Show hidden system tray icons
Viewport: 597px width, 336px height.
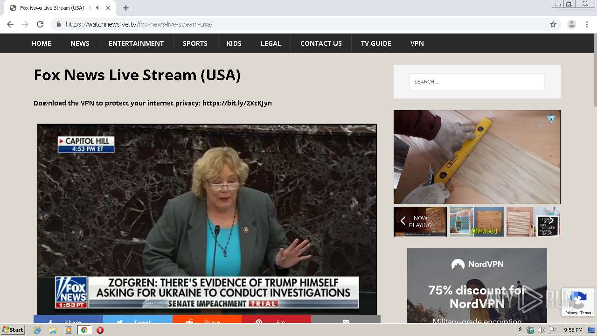(520, 330)
